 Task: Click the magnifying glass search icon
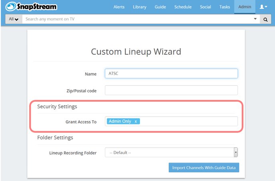(265, 19)
